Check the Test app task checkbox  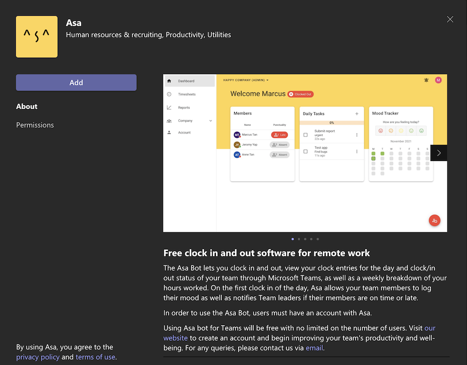[x=305, y=151]
